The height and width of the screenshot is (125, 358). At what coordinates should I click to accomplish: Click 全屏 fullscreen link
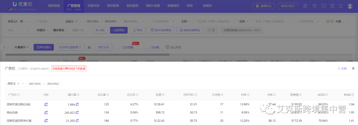(x=342, y=68)
